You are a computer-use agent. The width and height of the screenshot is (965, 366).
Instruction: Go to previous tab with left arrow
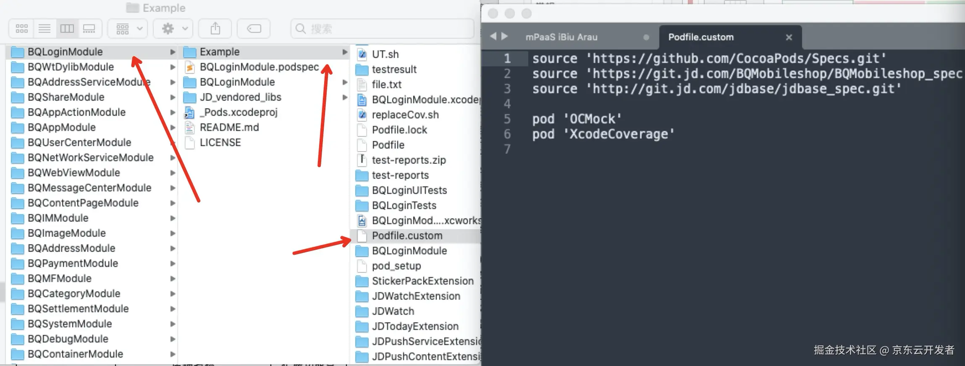pyautogui.click(x=493, y=37)
